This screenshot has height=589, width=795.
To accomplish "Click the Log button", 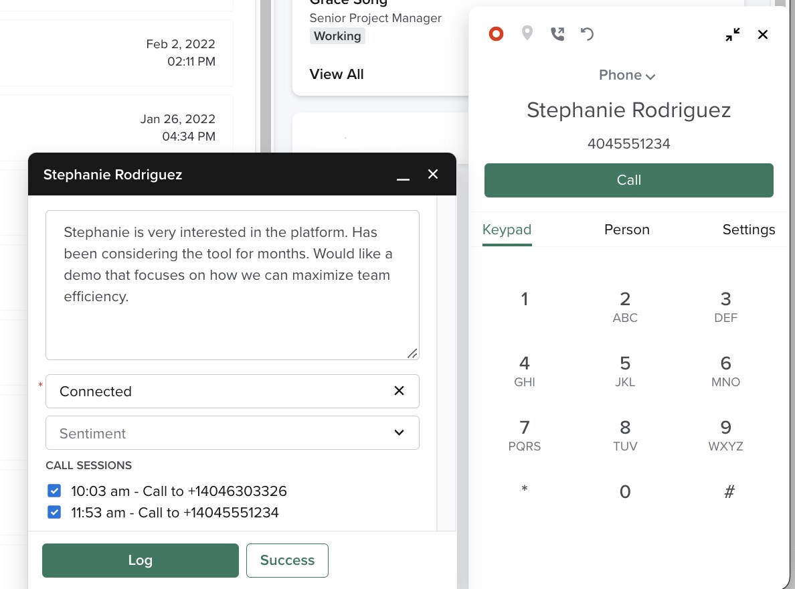I will point(141,560).
